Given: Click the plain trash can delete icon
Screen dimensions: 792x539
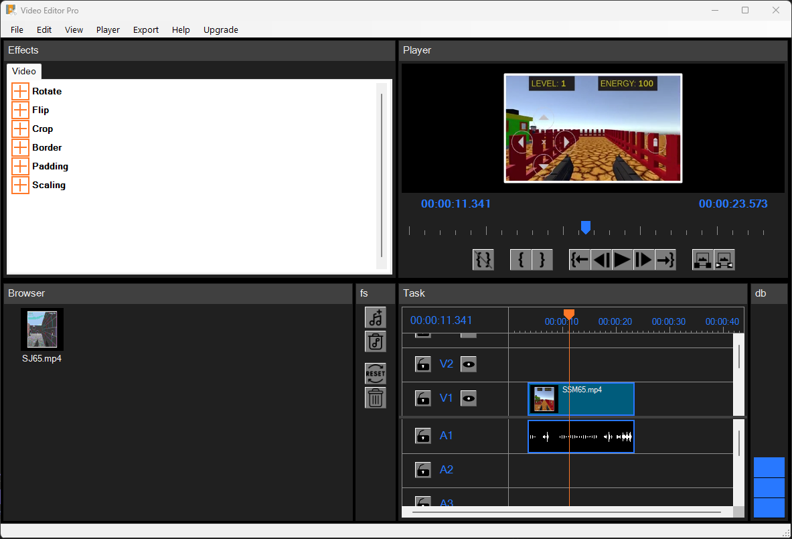Looking at the screenshot, I should click(376, 398).
